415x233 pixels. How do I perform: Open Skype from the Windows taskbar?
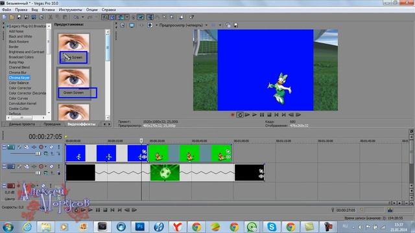[272, 227]
